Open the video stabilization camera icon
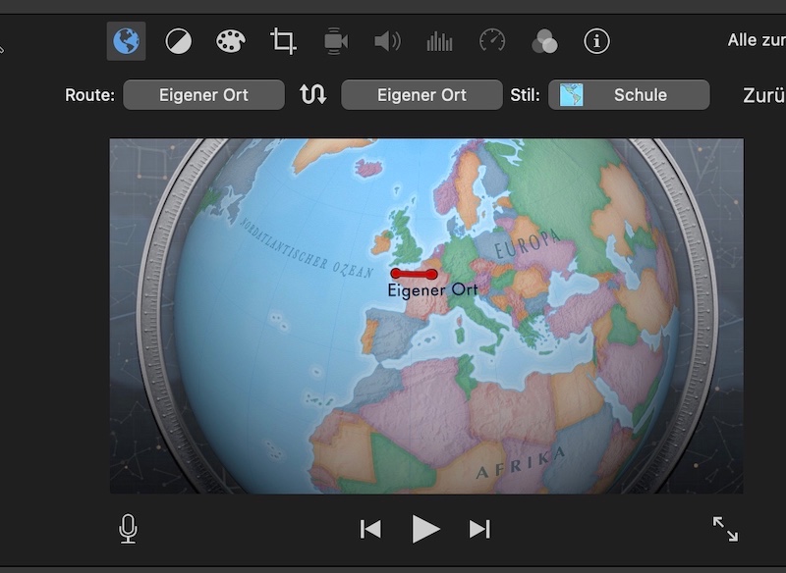 (x=336, y=41)
